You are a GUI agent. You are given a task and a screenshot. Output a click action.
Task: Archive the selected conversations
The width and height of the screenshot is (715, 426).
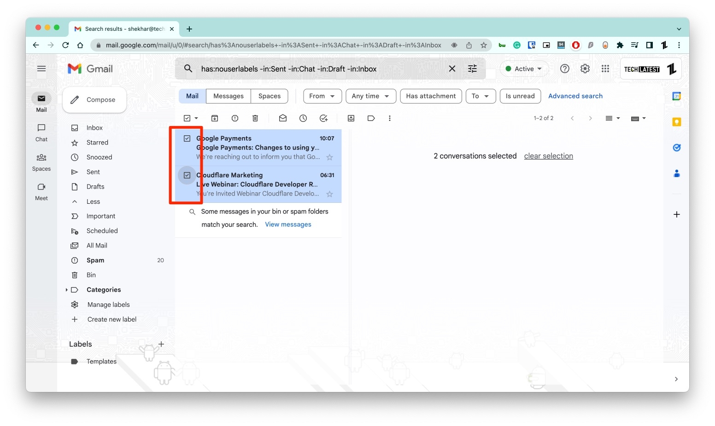coord(215,118)
